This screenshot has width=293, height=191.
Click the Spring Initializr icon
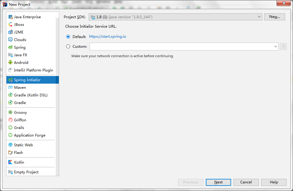[10, 80]
